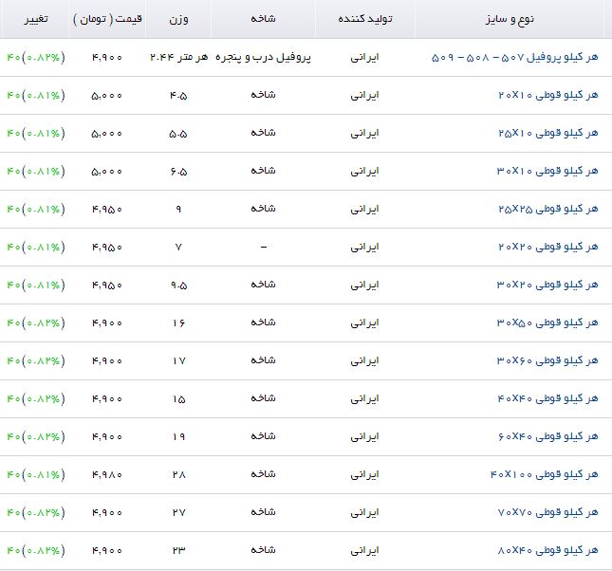Select the weight value 16 in 30X50 row

pyautogui.click(x=178, y=323)
